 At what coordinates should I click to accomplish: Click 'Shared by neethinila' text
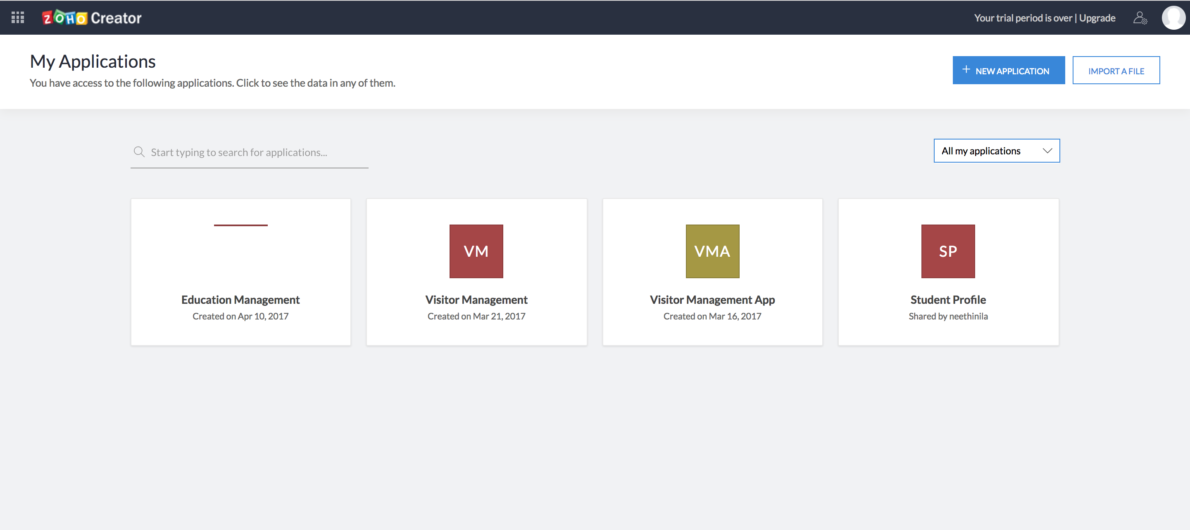coord(948,316)
